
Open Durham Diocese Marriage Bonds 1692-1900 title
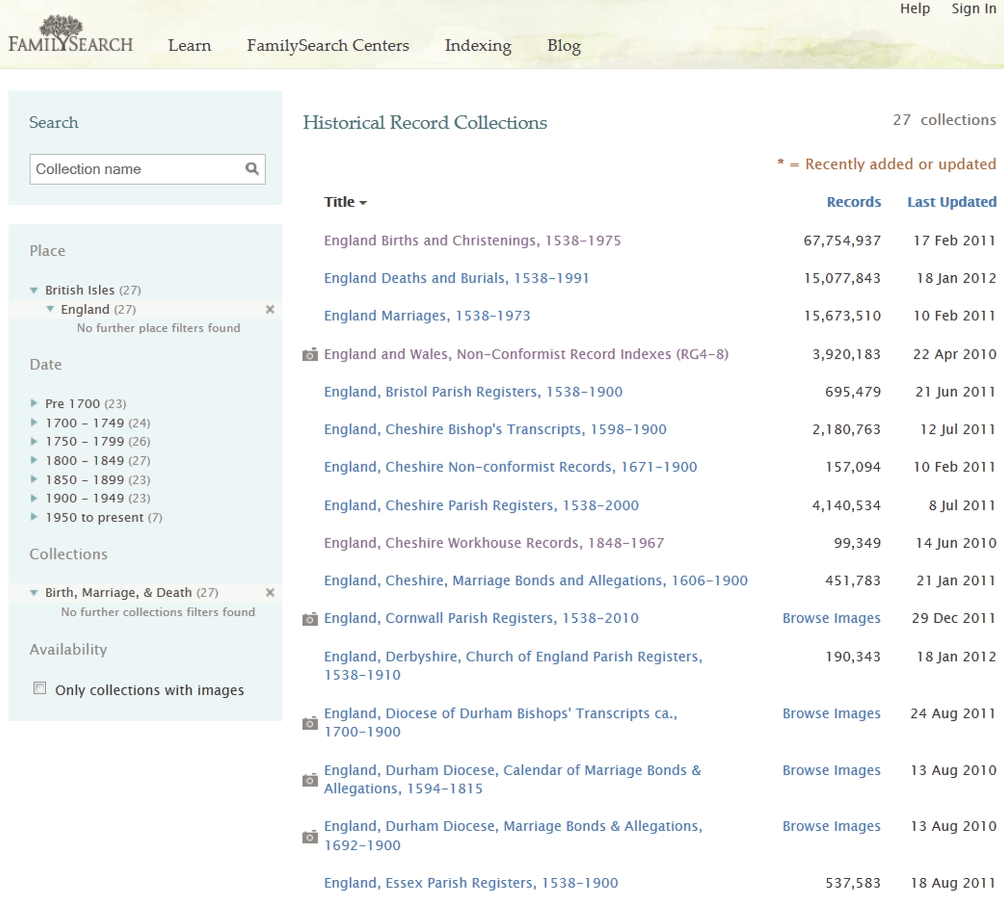click(x=513, y=835)
